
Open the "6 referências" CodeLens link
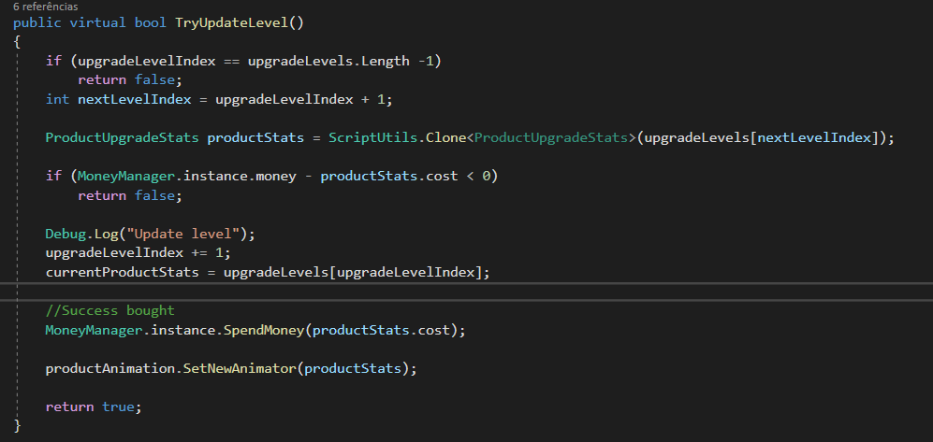[45, 7]
